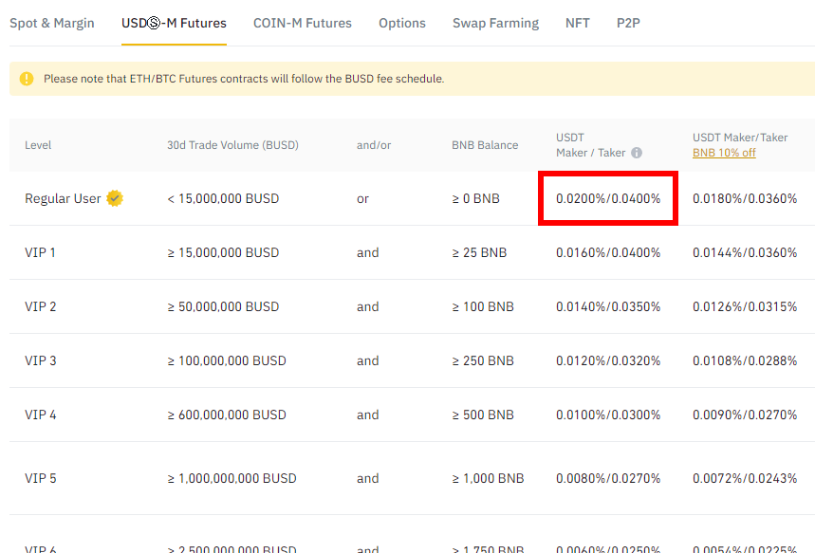Click the ETH/BTC Futures BUSD fee notice text
This screenshot has height=553, width=815.
pyautogui.click(x=244, y=79)
